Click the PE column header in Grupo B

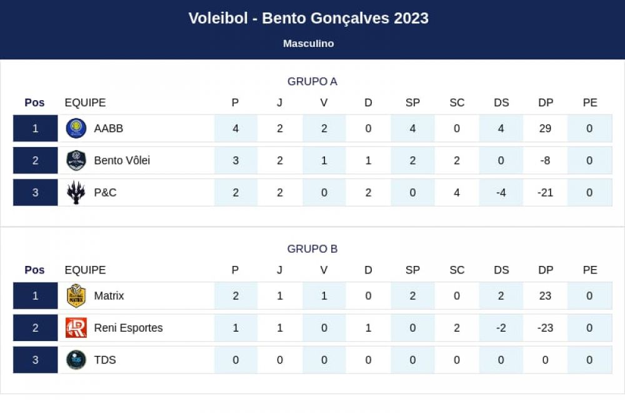tap(590, 270)
